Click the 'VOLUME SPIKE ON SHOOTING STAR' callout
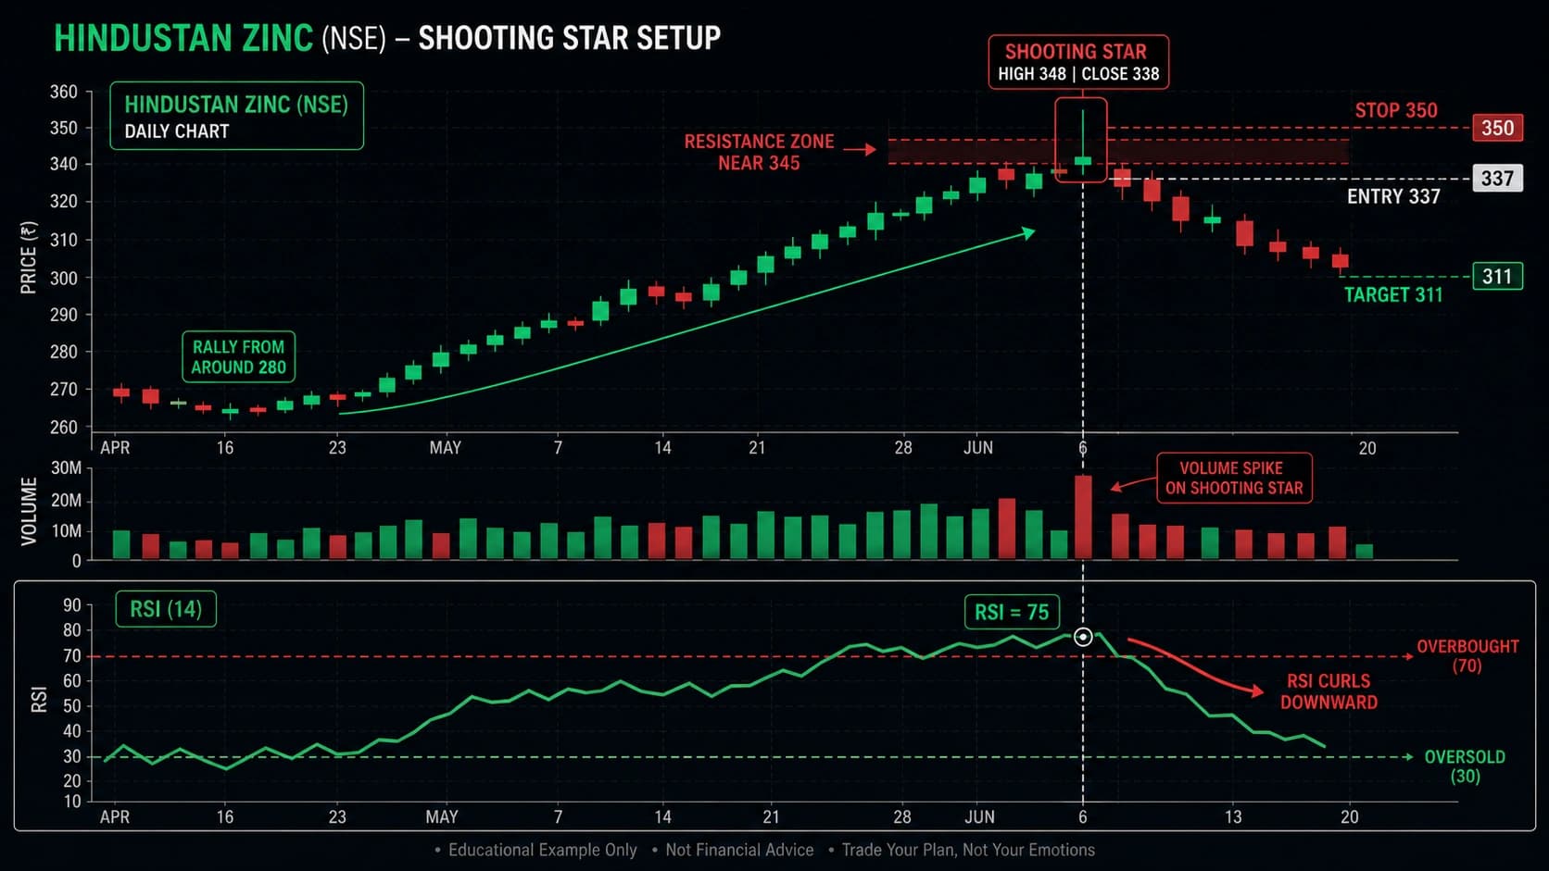This screenshot has width=1549, height=871. click(x=1234, y=478)
